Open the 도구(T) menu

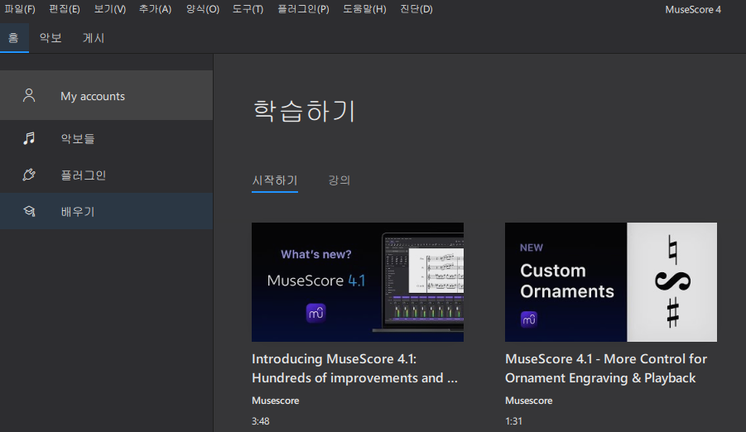pos(248,9)
